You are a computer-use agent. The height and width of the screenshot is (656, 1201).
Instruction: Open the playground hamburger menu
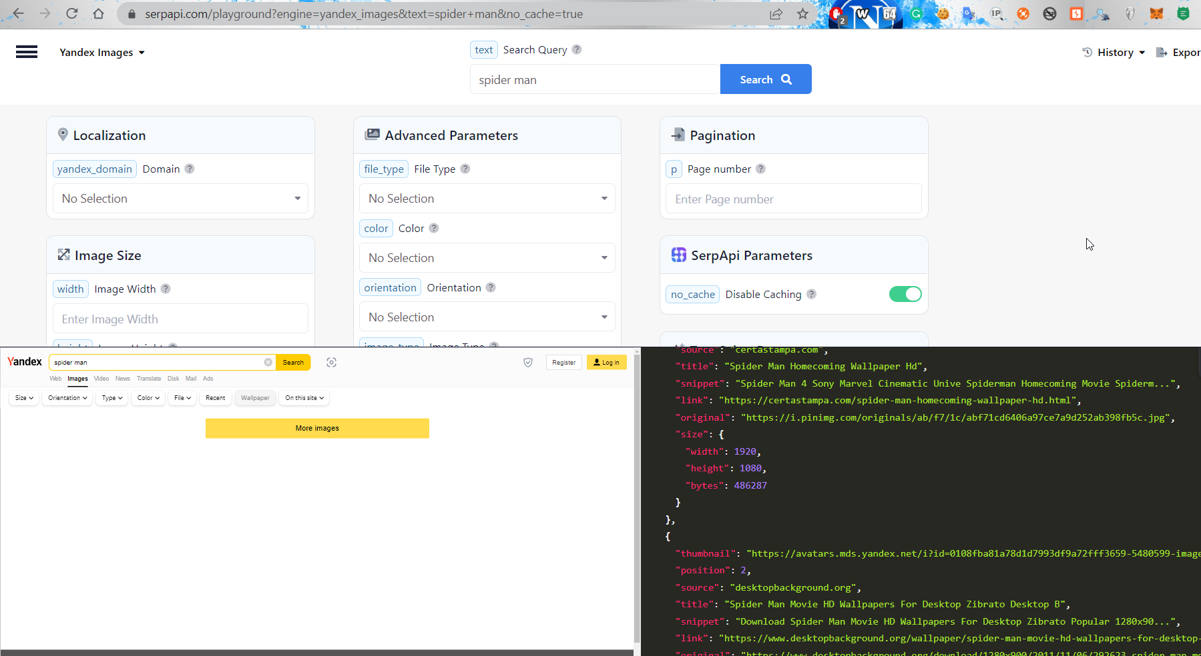(26, 52)
